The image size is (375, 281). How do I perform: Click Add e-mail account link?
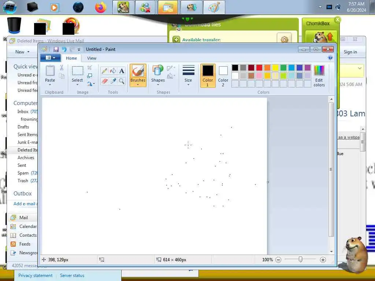pos(25,203)
